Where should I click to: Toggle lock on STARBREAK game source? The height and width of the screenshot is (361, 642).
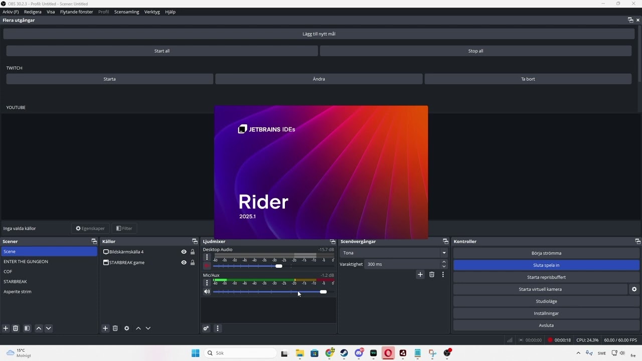[193, 262]
